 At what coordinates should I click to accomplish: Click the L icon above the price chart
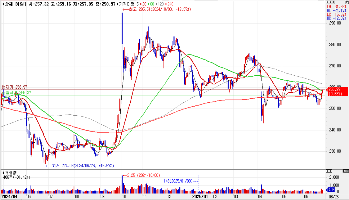[327, 2]
